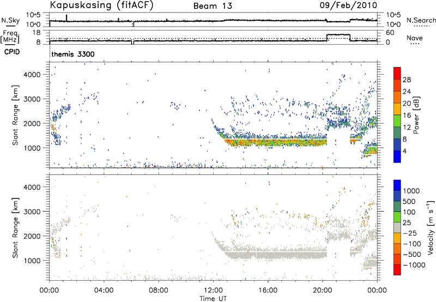436x302 pixels.
Task: Click the N.Search legend label
Action: (x=421, y=20)
